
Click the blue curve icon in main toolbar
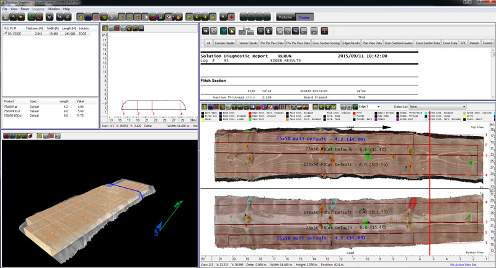tap(88, 17)
